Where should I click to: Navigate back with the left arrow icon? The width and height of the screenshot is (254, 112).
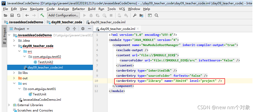[x=27, y=15]
